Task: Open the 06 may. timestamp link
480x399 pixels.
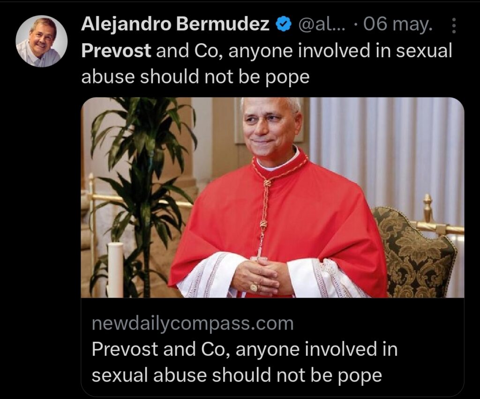Action: coord(398,24)
